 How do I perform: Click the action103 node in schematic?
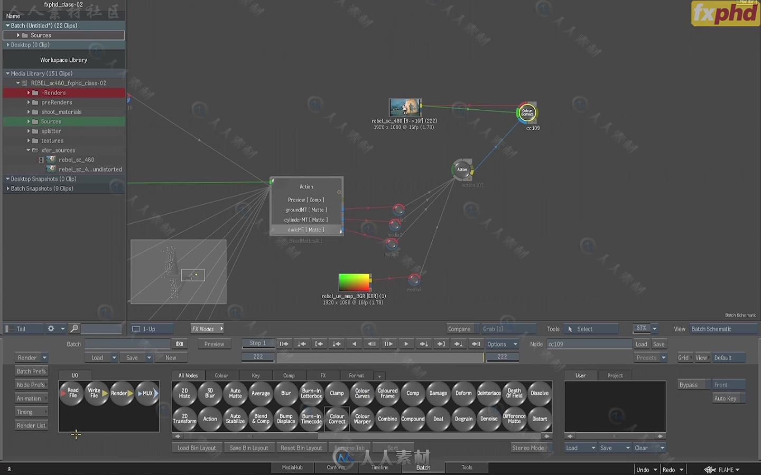[x=462, y=169]
